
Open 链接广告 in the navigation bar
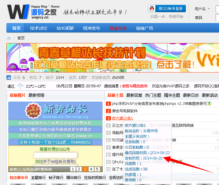tap(145, 28)
